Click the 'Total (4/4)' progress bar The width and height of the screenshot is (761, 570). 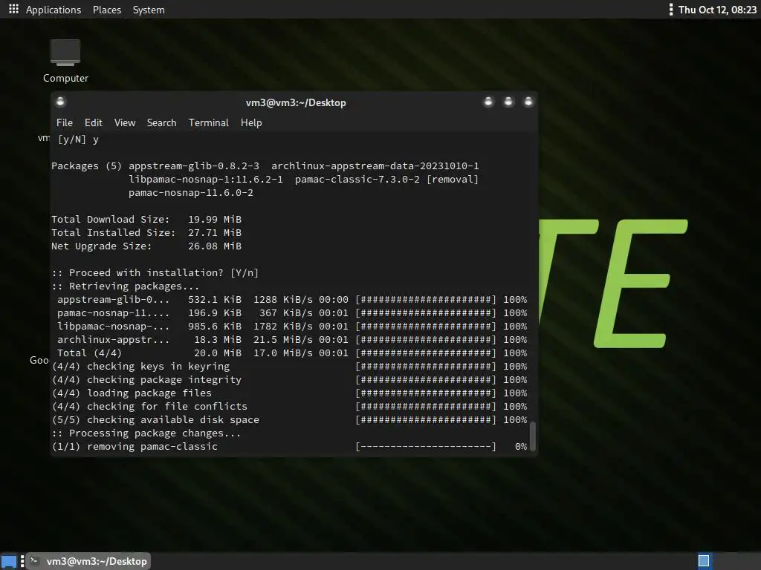[x=426, y=353]
